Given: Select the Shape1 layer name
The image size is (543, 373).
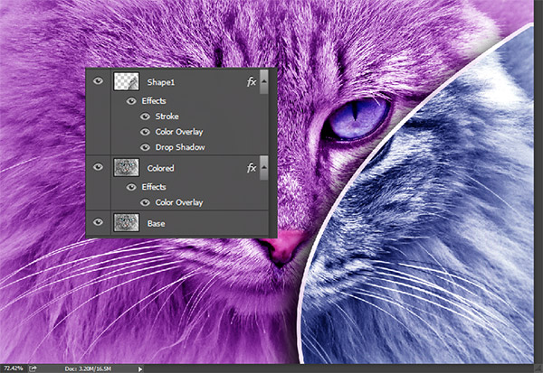Looking at the screenshot, I should click(x=163, y=81).
